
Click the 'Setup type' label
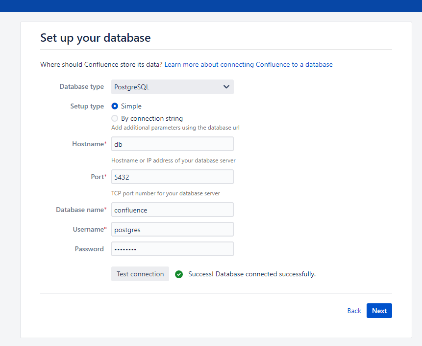pyautogui.click(x=87, y=106)
